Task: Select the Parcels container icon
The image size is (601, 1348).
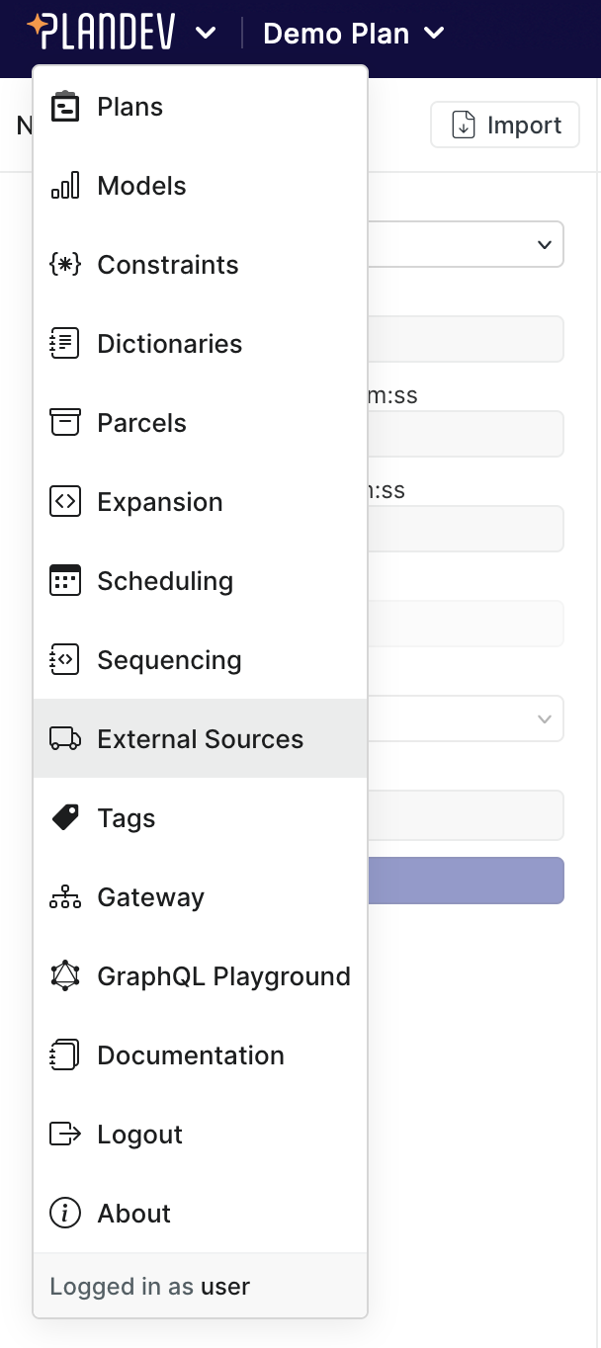Action: coord(64,422)
